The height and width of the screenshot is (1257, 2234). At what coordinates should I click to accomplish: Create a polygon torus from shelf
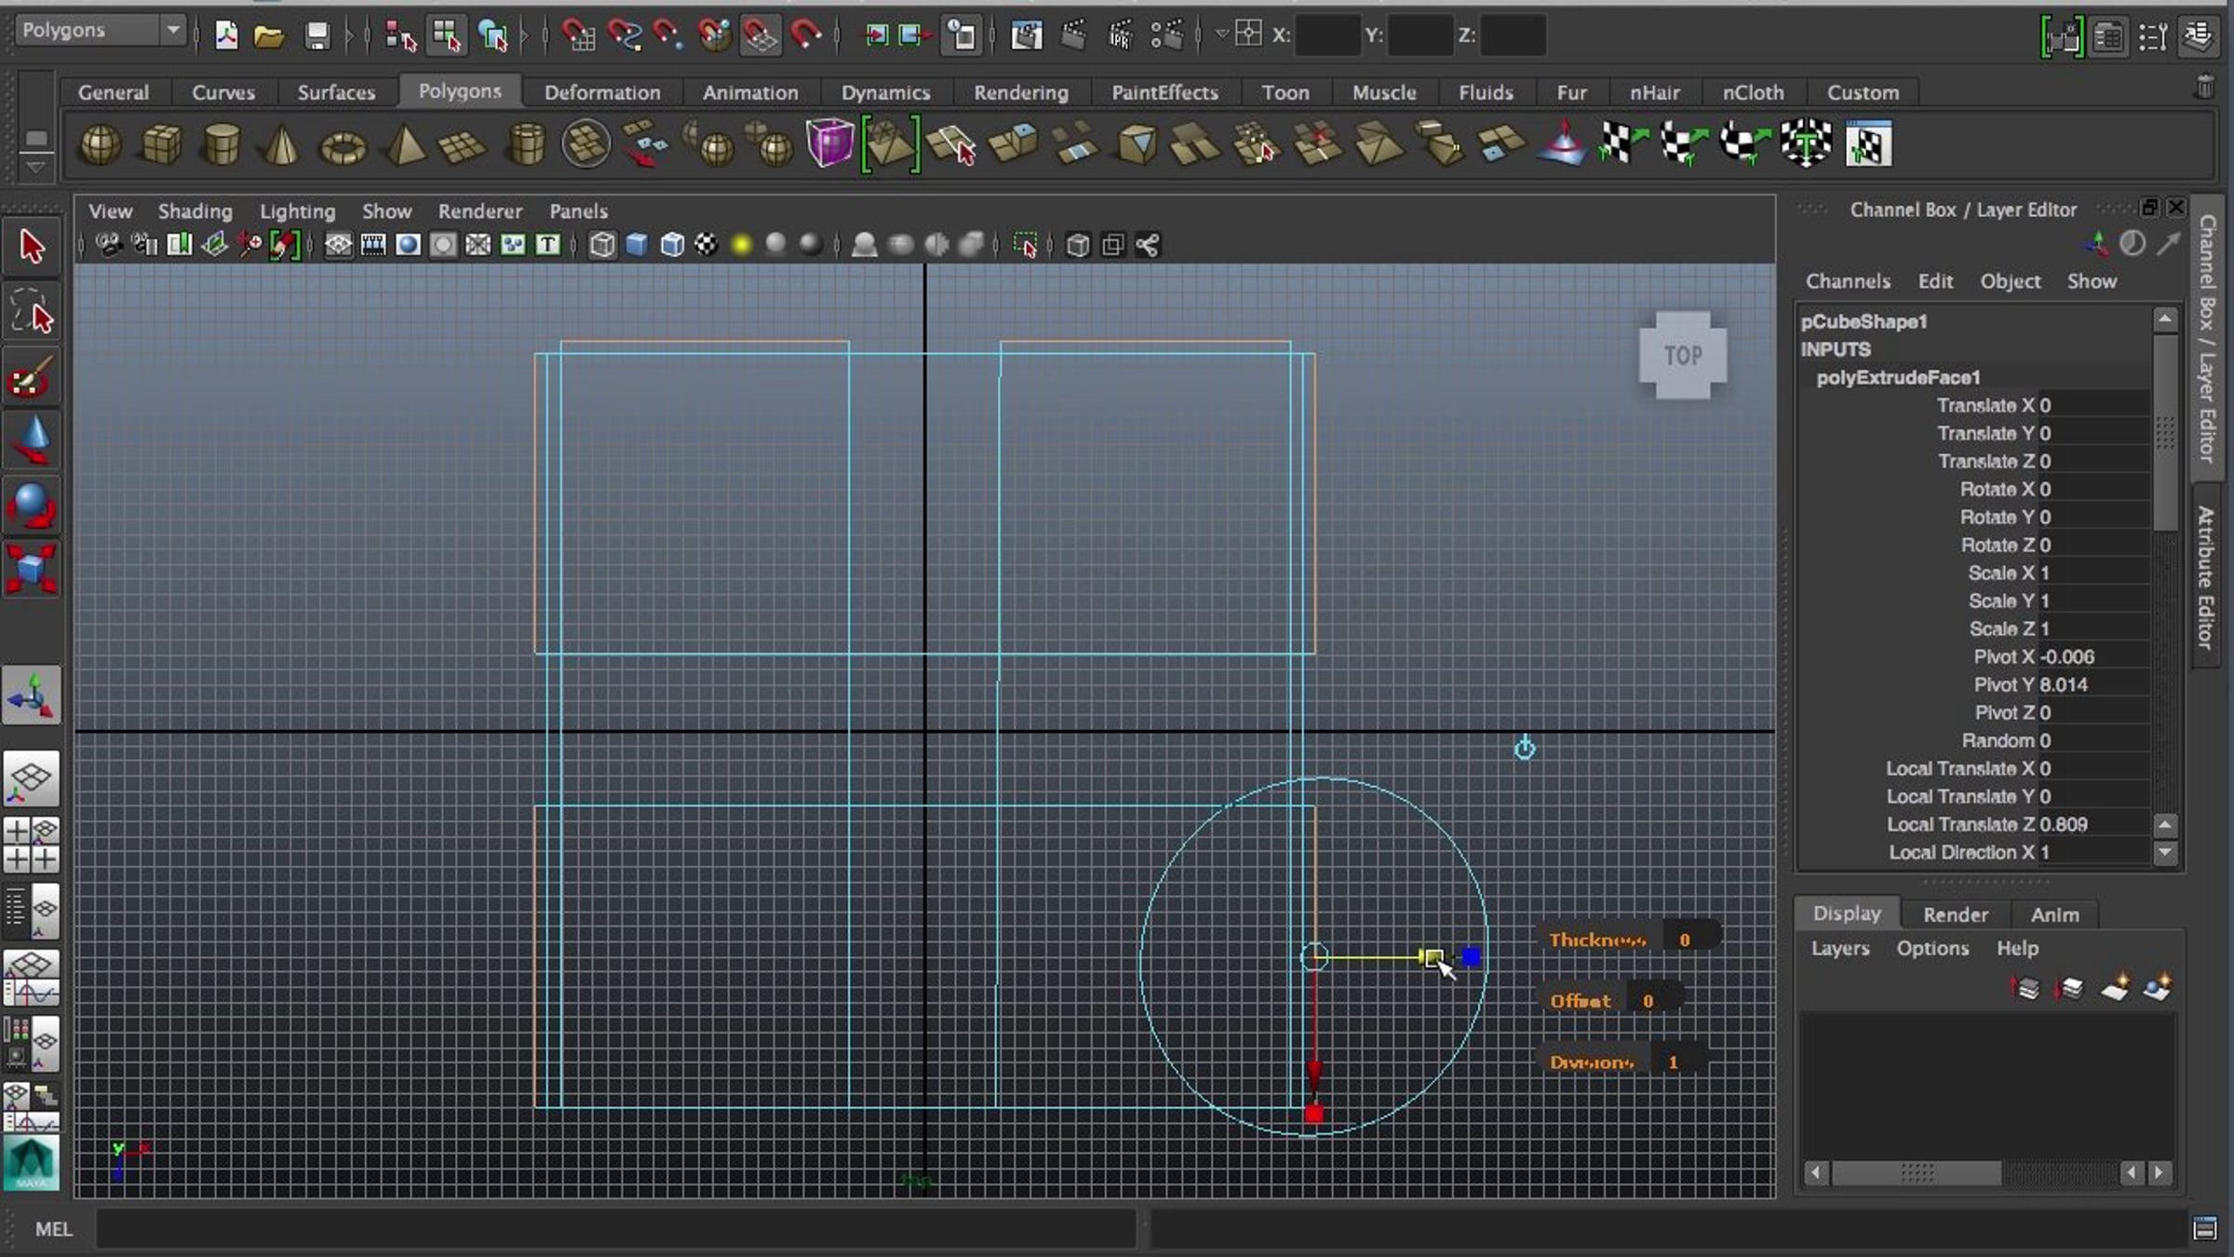[x=343, y=147]
